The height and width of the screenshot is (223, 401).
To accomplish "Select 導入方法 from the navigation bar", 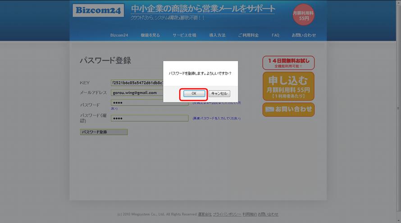I will point(217,35).
